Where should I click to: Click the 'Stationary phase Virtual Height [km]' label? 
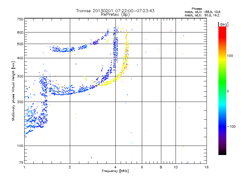pyautogui.click(x=13, y=91)
